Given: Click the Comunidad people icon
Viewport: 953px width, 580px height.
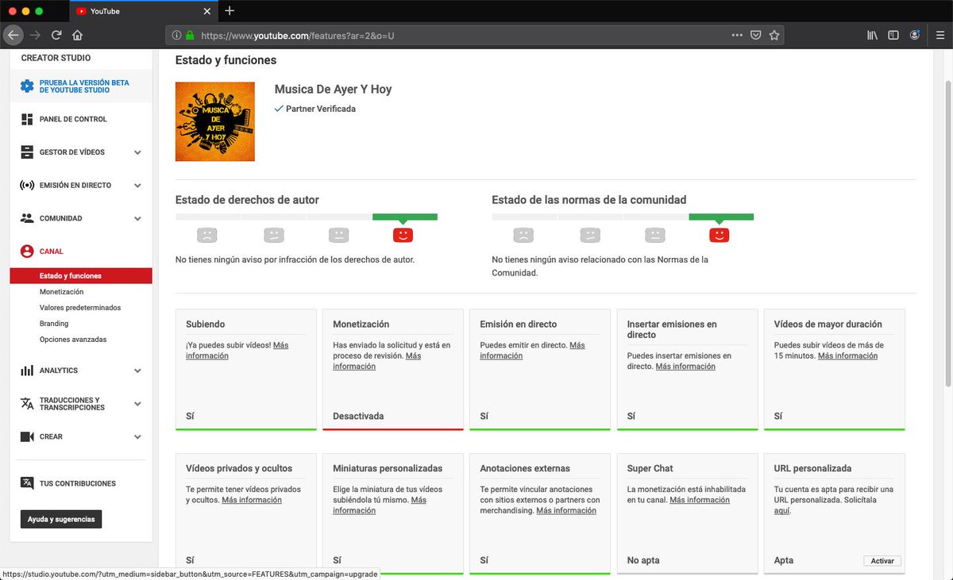Looking at the screenshot, I should [27, 218].
